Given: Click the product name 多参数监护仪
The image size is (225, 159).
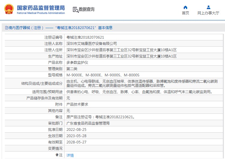Looking at the screenshot, I should [x=77, y=63].
